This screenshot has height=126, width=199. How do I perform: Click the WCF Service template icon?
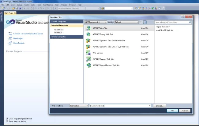pos(88,53)
